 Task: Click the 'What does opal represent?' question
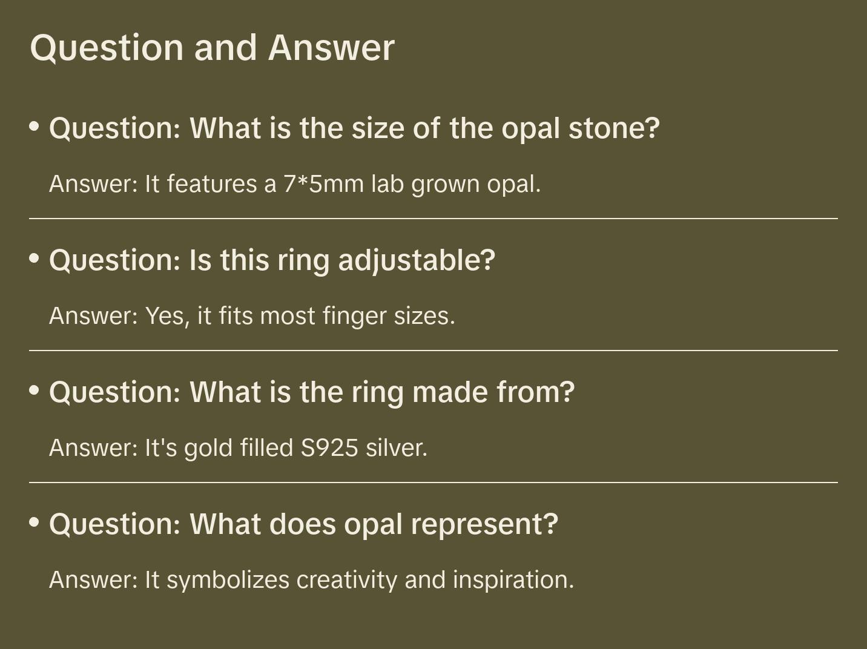coord(303,524)
